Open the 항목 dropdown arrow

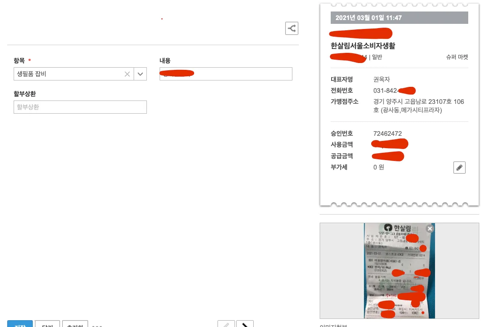click(x=140, y=74)
